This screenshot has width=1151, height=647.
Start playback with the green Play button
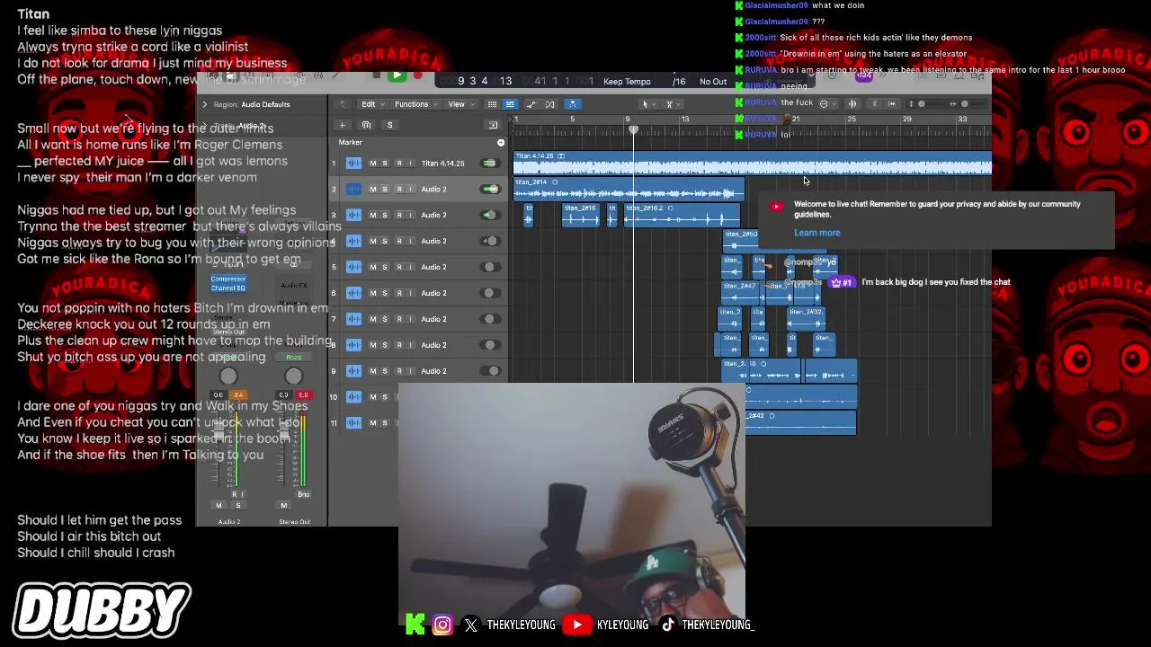[396, 76]
